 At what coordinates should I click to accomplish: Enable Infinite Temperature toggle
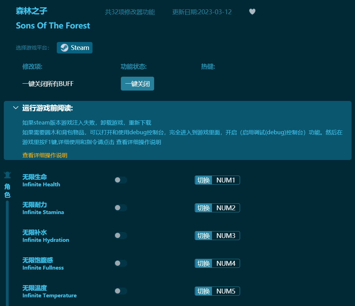[x=121, y=291]
